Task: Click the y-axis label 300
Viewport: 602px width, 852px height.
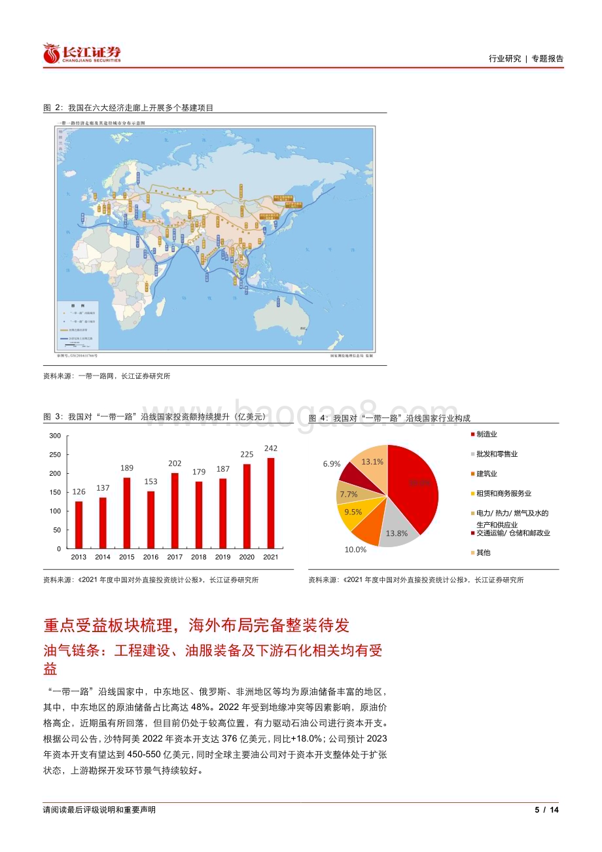Action: 54,436
